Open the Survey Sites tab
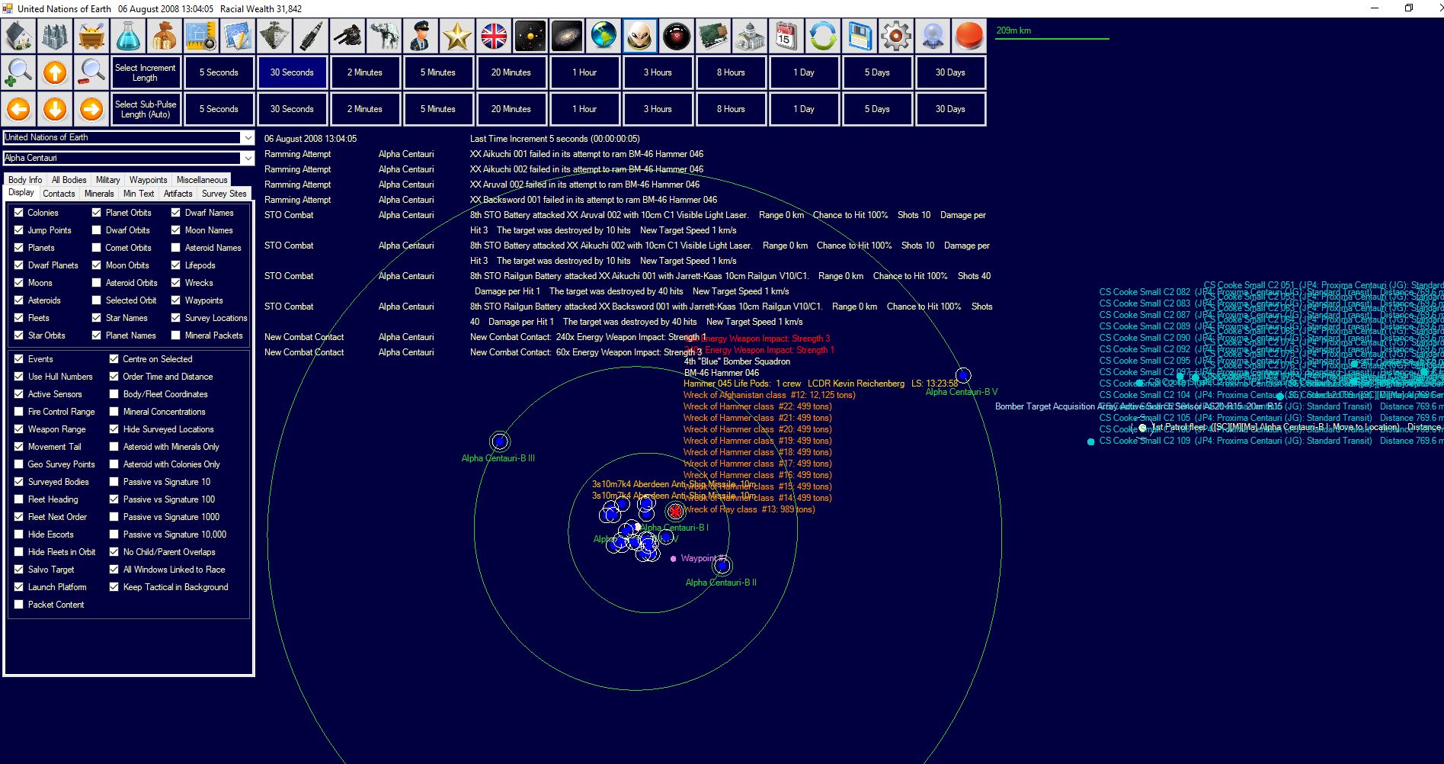Viewport: 1444px width, 764px height. pyautogui.click(x=224, y=194)
